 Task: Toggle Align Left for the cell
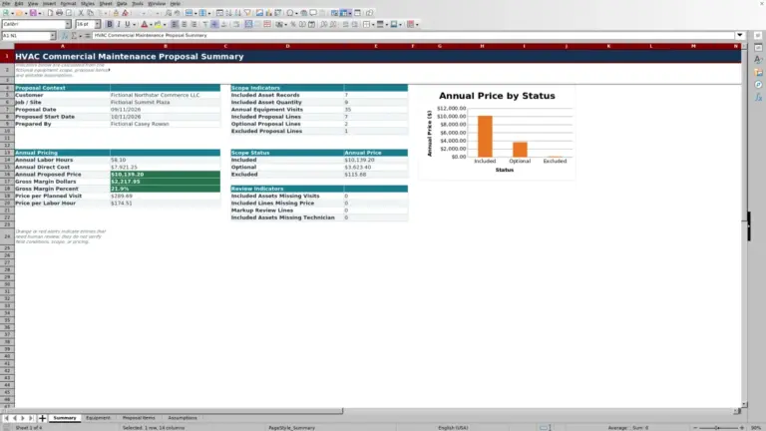coord(175,24)
